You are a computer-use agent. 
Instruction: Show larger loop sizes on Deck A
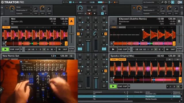[x=55, y=49]
